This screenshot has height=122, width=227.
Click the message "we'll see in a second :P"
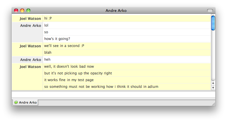coord(64,46)
